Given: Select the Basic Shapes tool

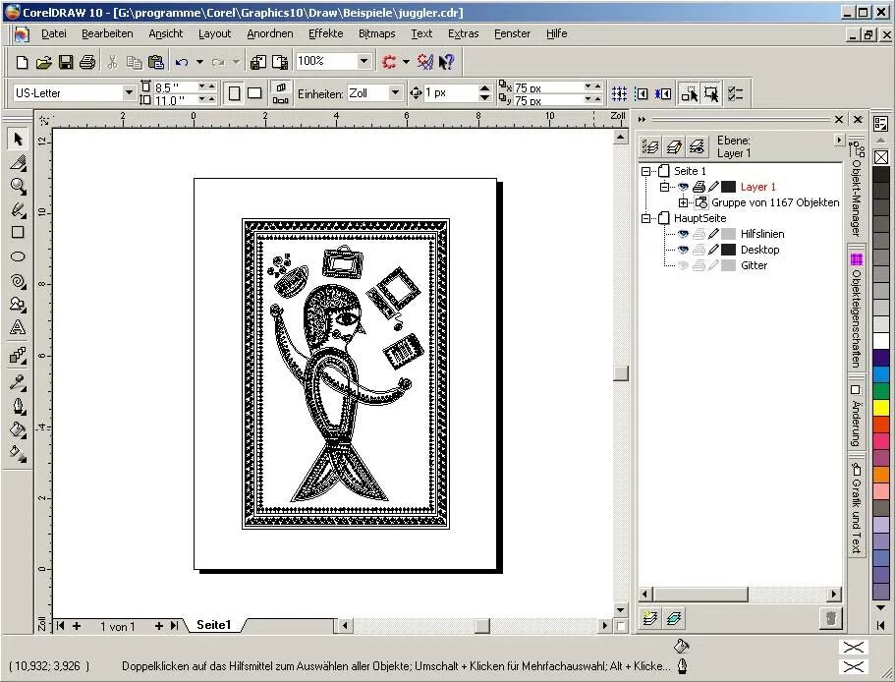Looking at the screenshot, I should point(18,304).
